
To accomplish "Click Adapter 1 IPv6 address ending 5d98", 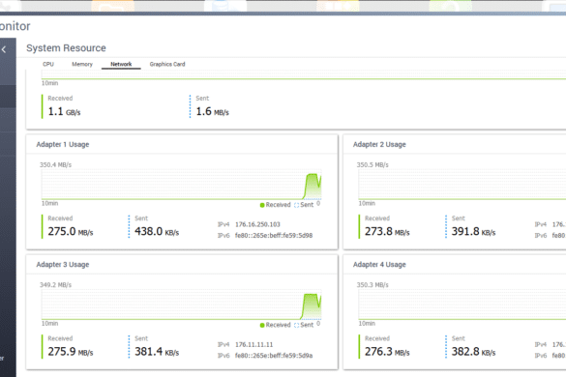I will click(x=274, y=235).
